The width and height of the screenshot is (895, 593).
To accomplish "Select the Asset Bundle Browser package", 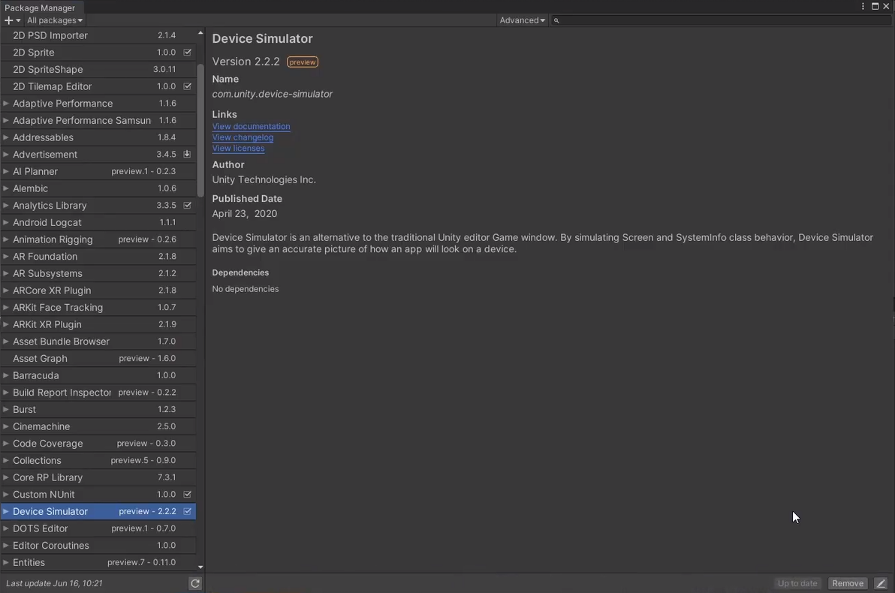I will click(98, 342).
